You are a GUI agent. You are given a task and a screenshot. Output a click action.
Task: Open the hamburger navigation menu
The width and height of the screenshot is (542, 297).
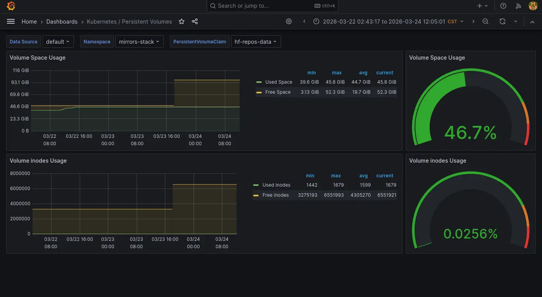click(x=11, y=22)
